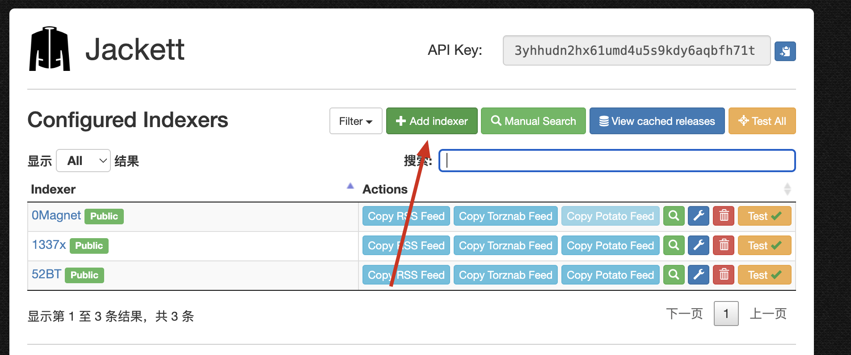Go to page 1 in pagination

[x=726, y=314]
